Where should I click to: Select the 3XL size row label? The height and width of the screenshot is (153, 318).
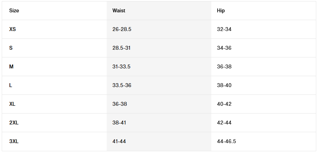click(x=14, y=141)
